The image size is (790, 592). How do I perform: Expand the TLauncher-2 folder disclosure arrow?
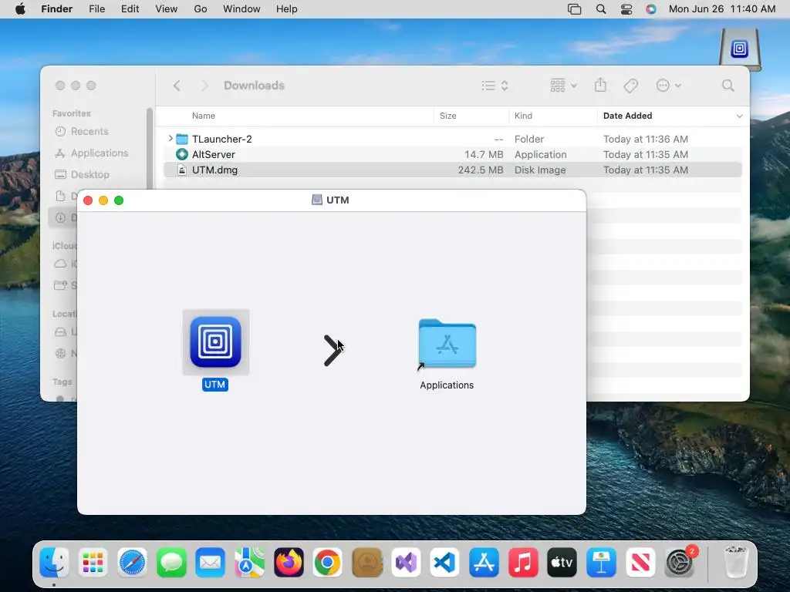tap(170, 139)
